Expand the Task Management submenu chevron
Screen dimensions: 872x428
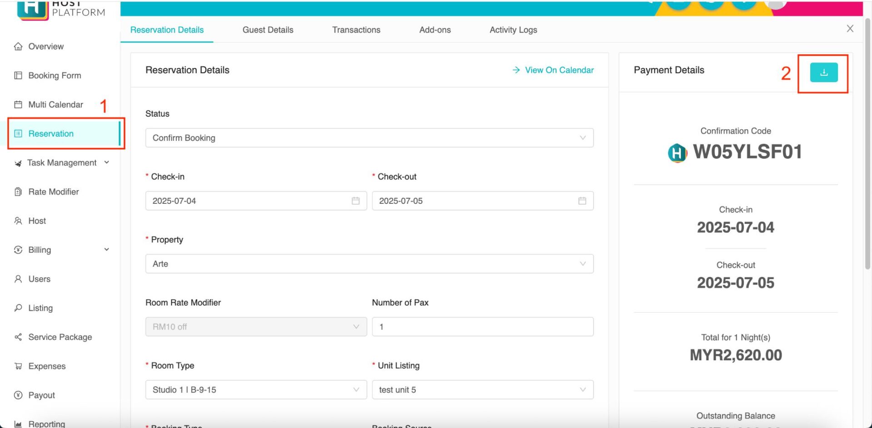click(x=107, y=162)
